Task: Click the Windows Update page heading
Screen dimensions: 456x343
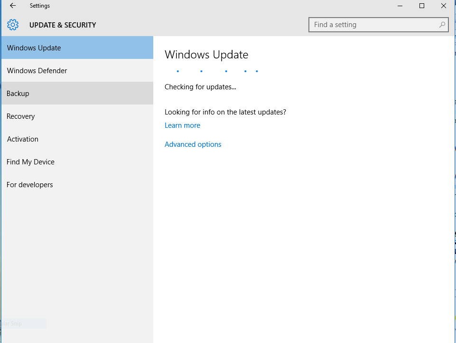Action: pos(206,55)
